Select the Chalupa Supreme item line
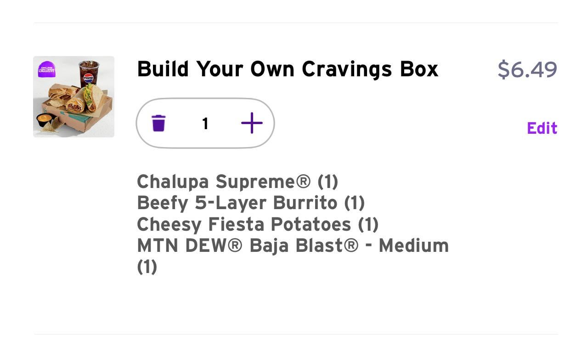The image size is (582, 347). 237,182
